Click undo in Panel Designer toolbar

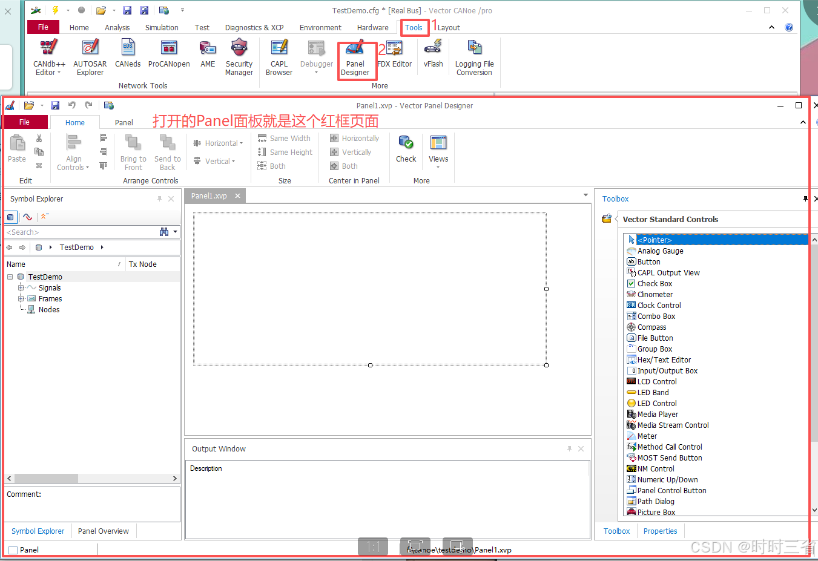pyautogui.click(x=72, y=105)
